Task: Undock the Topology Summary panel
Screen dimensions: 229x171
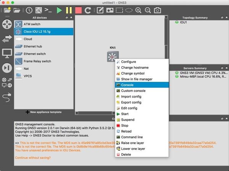Action: pos(222,18)
